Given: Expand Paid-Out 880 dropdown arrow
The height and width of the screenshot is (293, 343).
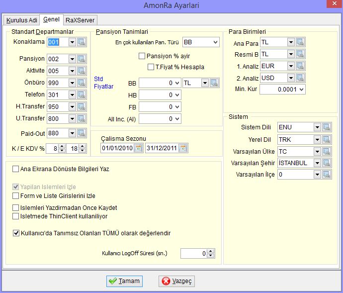Looking at the screenshot, I should point(72,133).
